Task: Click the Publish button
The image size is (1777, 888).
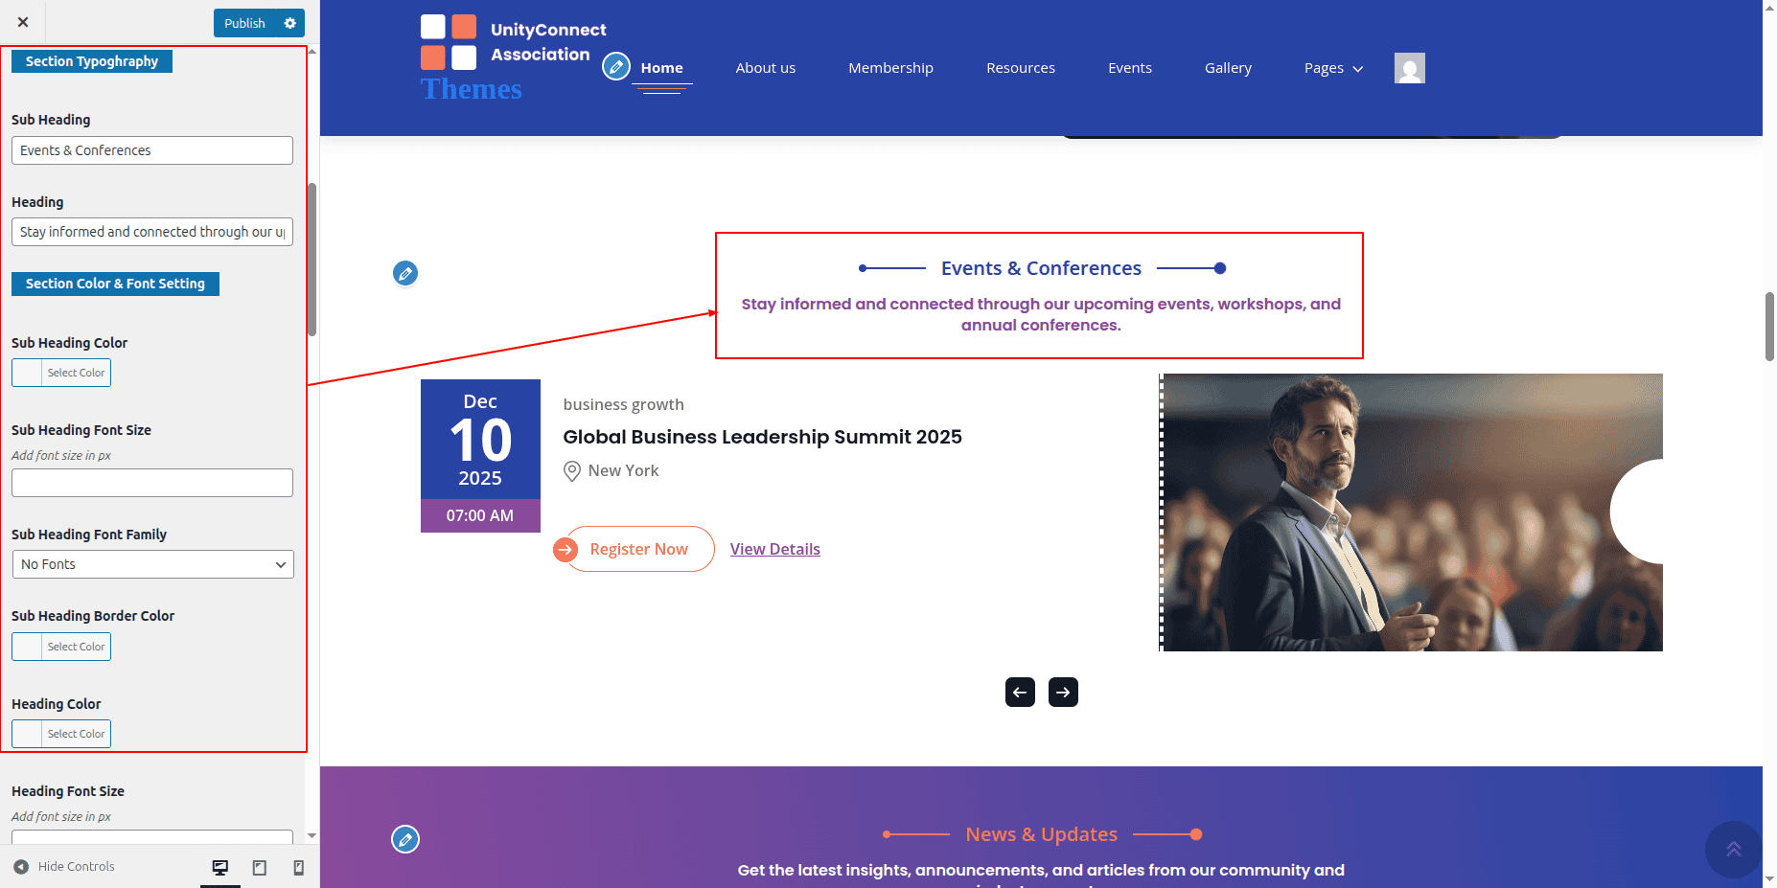Action: point(244,23)
